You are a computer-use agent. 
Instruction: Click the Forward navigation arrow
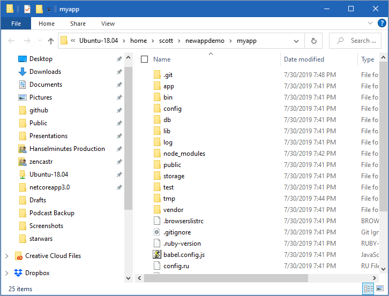pyautogui.click(x=27, y=41)
